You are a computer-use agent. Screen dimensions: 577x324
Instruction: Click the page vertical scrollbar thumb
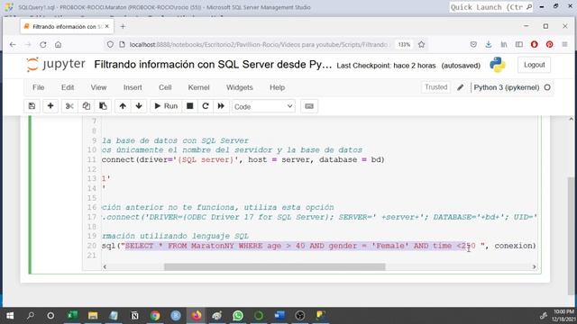tap(571, 235)
